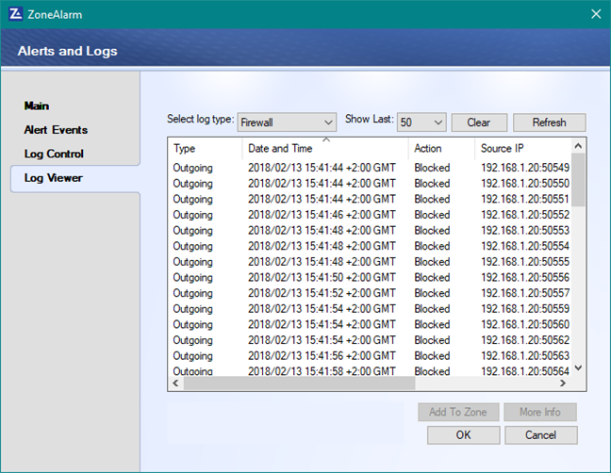Click the Add To Zone button
Image resolution: width=611 pixels, height=473 pixels.
(x=458, y=412)
